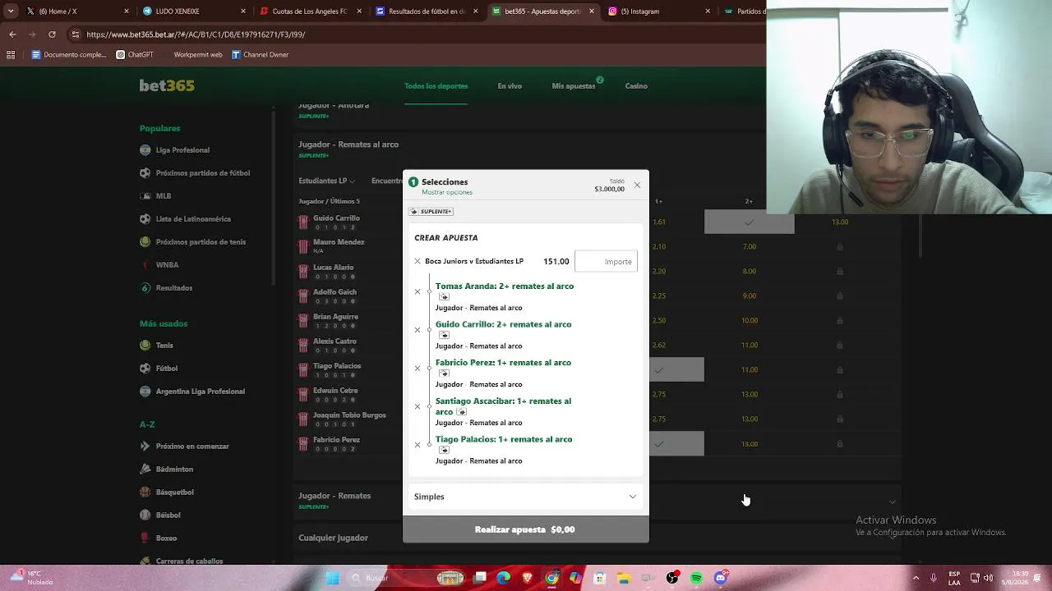Open Todos los deportes tab
The height and width of the screenshot is (591, 1052).
pos(436,86)
